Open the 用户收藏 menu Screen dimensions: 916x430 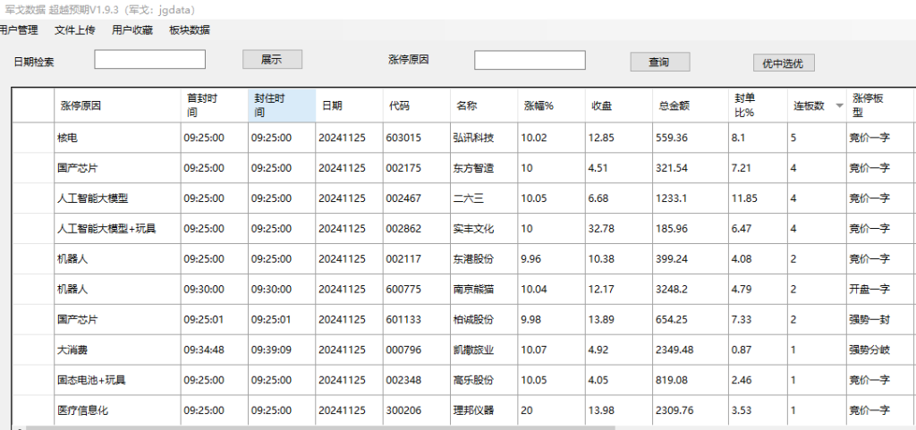[x=132, y=31]
